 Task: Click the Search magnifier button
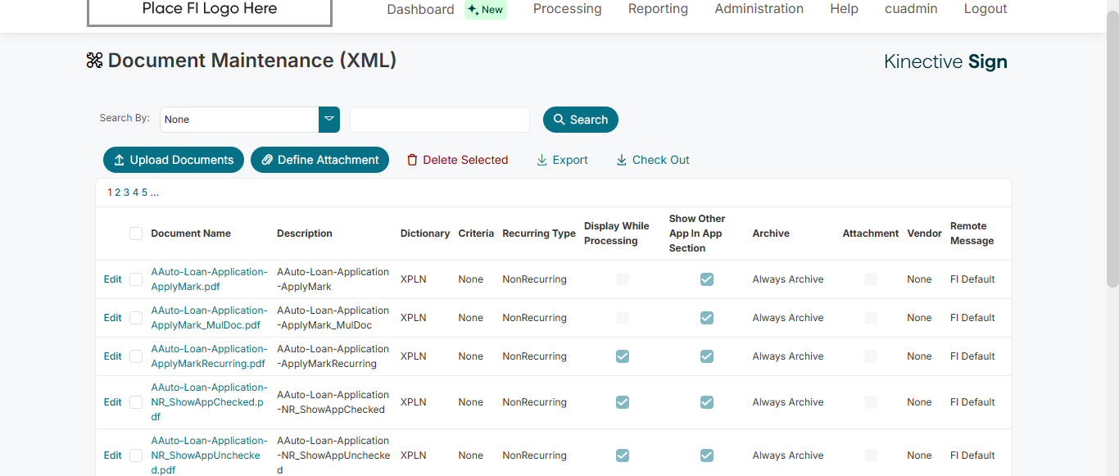(580, 120)
